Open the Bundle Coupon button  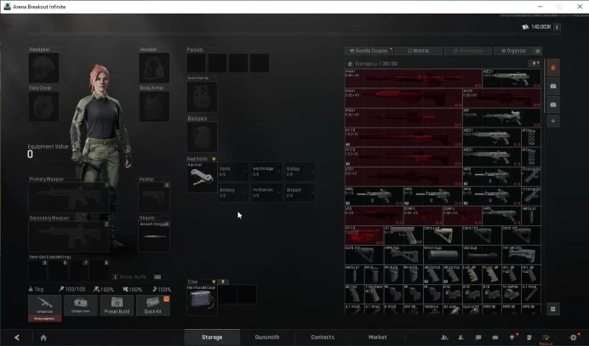369,51
